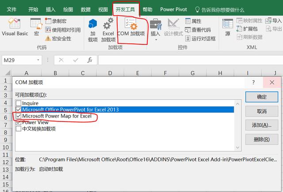Click the 取消 button
Image resolution: width=283 pixels, height=192 pixels.
[262, 111]
